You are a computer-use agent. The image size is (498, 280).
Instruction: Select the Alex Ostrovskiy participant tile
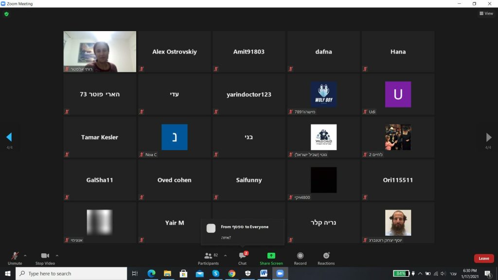click(175, 52)
